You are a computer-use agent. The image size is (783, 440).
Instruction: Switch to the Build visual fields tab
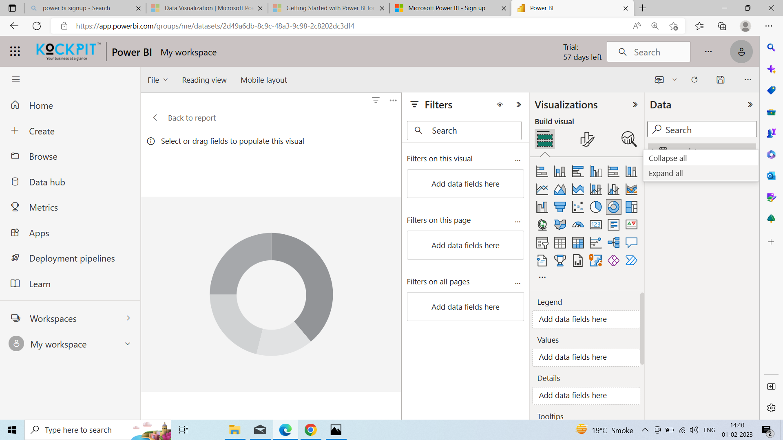tap(545, 139)
